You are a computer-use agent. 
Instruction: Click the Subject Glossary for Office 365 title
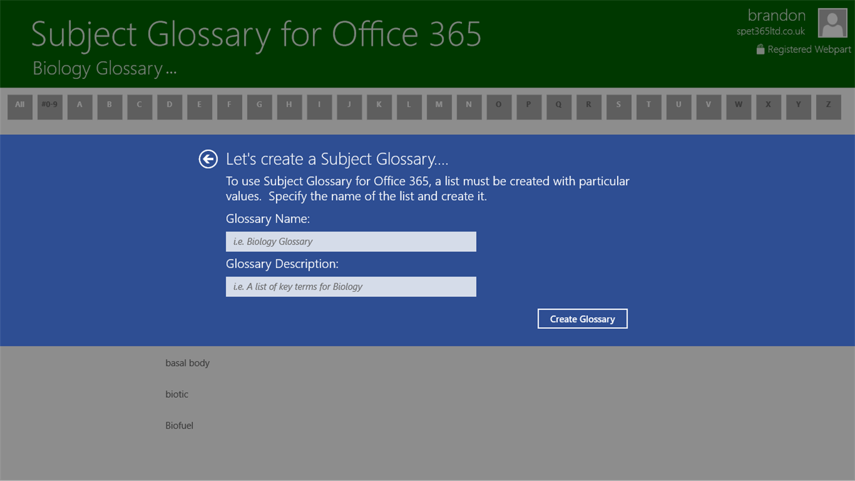click(x=256, y=34)
